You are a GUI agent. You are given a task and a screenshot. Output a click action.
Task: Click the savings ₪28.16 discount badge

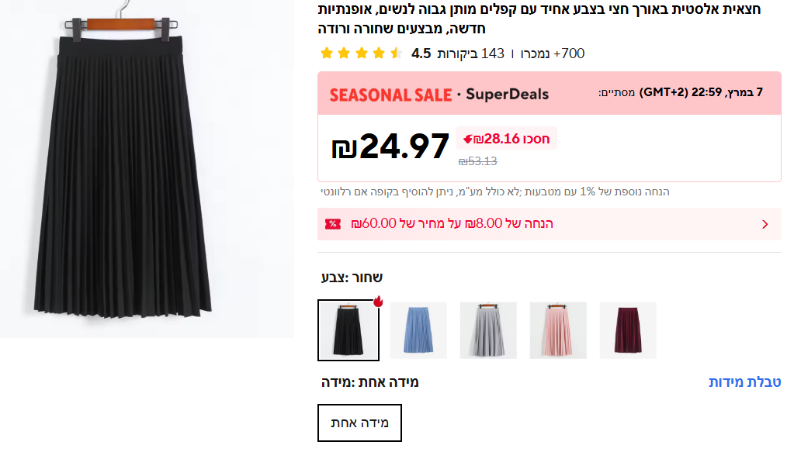pyautogui.click(x=507, y=139)
